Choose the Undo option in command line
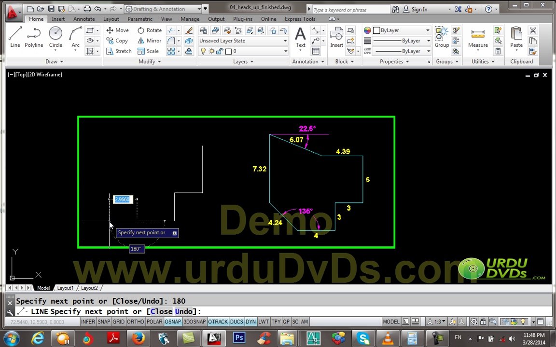Image resolution: width=556 pixels, height=347 pixels. 183,312
